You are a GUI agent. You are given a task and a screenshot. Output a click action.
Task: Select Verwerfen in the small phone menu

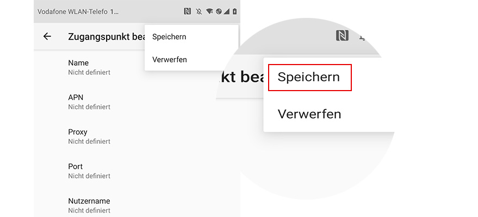click(x=170, y=60)
